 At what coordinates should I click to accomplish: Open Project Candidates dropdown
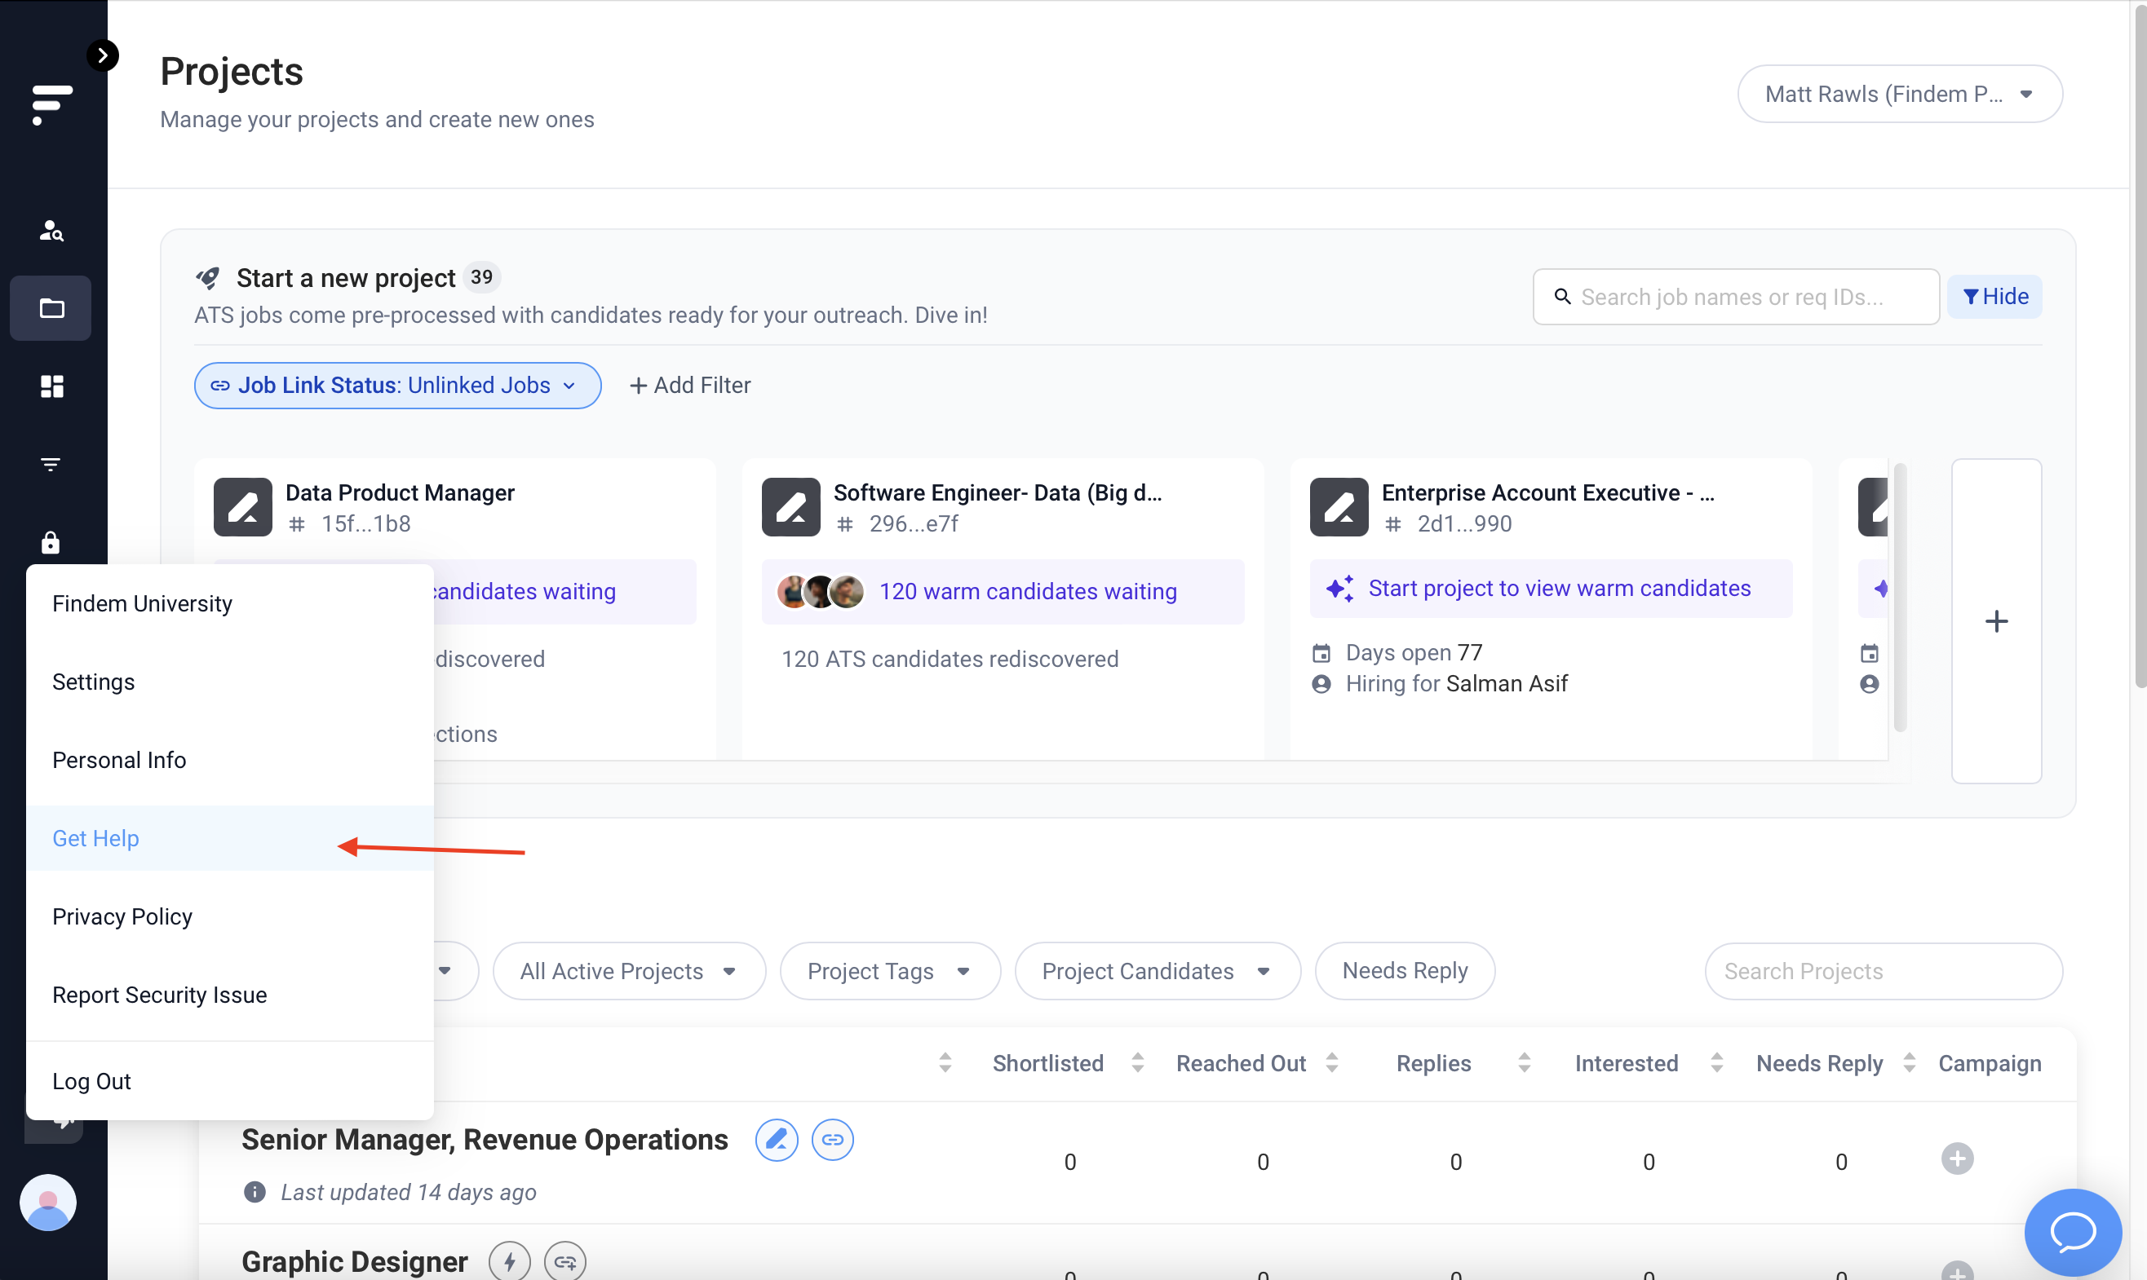1158,970
